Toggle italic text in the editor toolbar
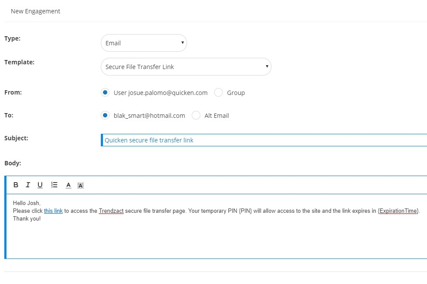 click(28, 185)
